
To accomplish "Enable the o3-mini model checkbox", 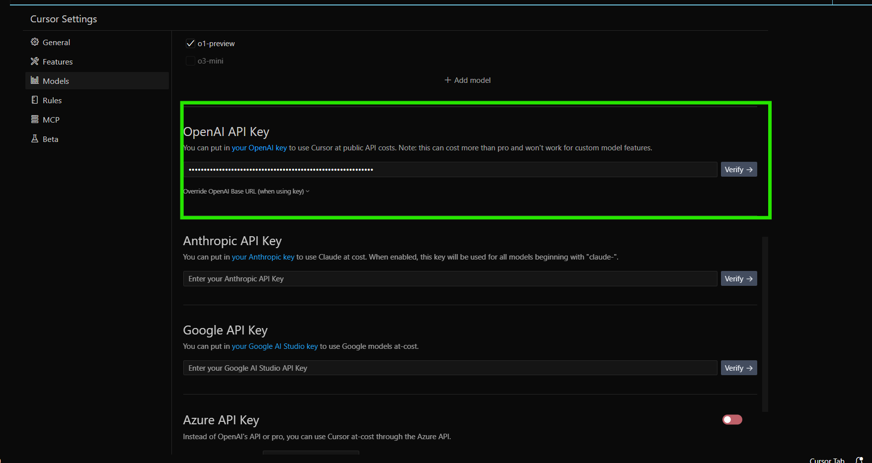I will coord(190,61).
